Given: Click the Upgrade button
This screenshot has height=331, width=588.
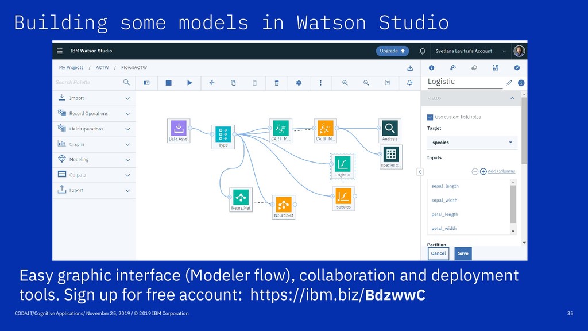Looking at the screenshot, I should coord(392,51).
